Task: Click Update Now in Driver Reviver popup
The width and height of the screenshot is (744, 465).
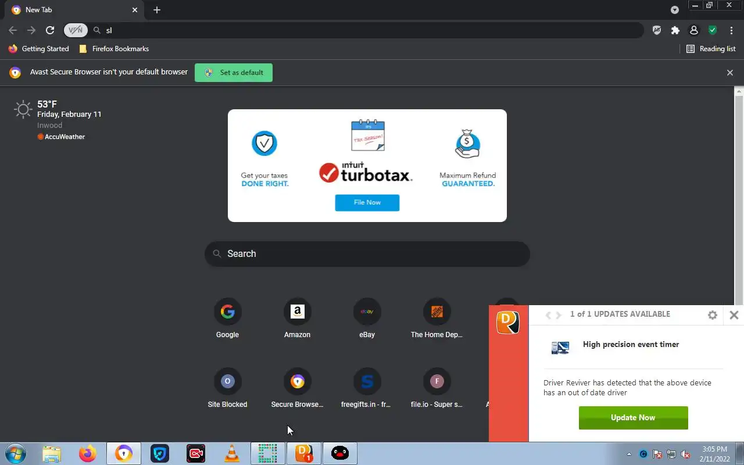Action: [x=633, y=418]
